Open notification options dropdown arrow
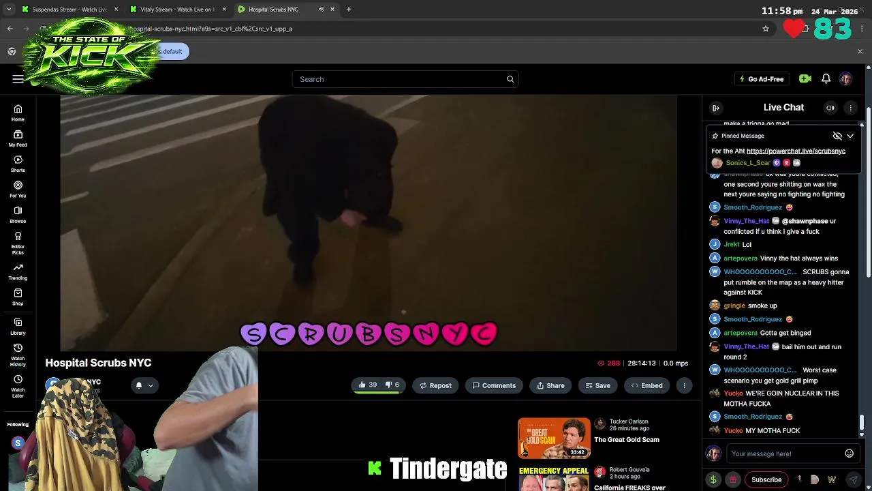Viewport: 872px width, 491px height. (x=151, y=385)
